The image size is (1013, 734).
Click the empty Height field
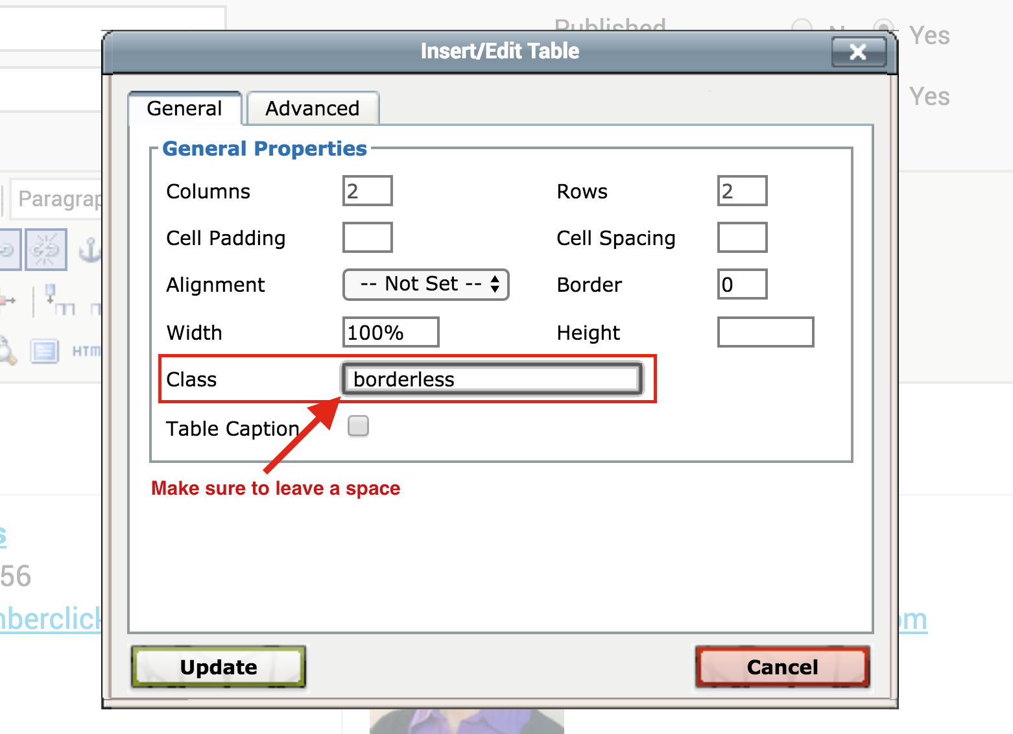[x=765, y=332]
